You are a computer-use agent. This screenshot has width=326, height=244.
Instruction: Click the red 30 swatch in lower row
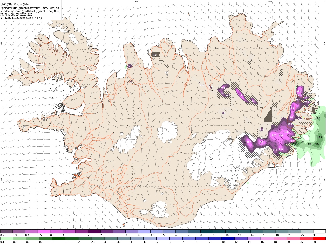tap(319, 239)
